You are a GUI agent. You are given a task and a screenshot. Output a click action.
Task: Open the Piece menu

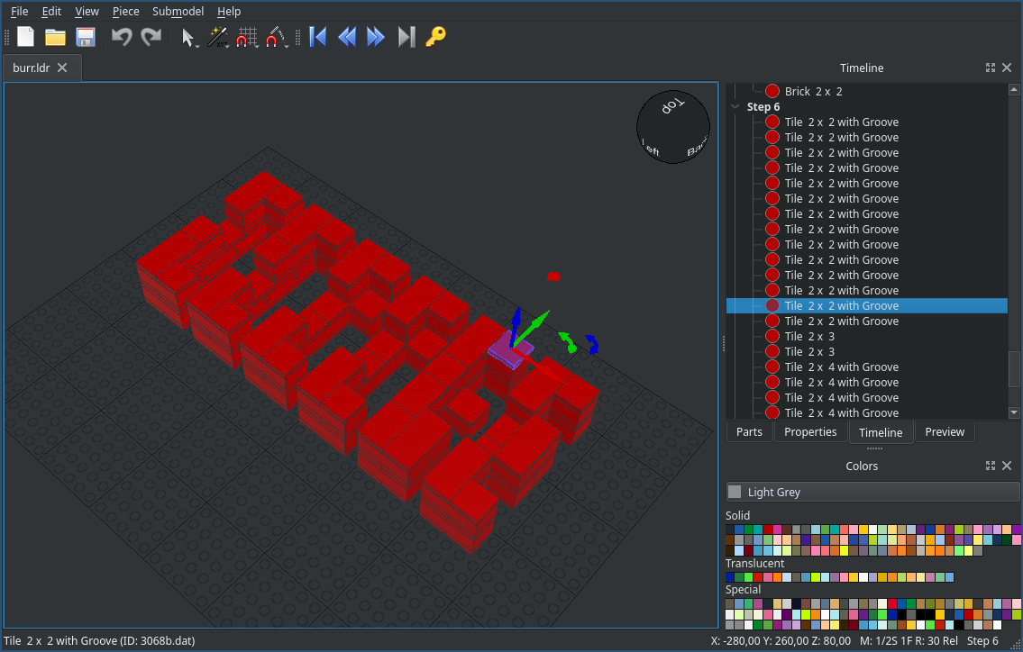126,11
